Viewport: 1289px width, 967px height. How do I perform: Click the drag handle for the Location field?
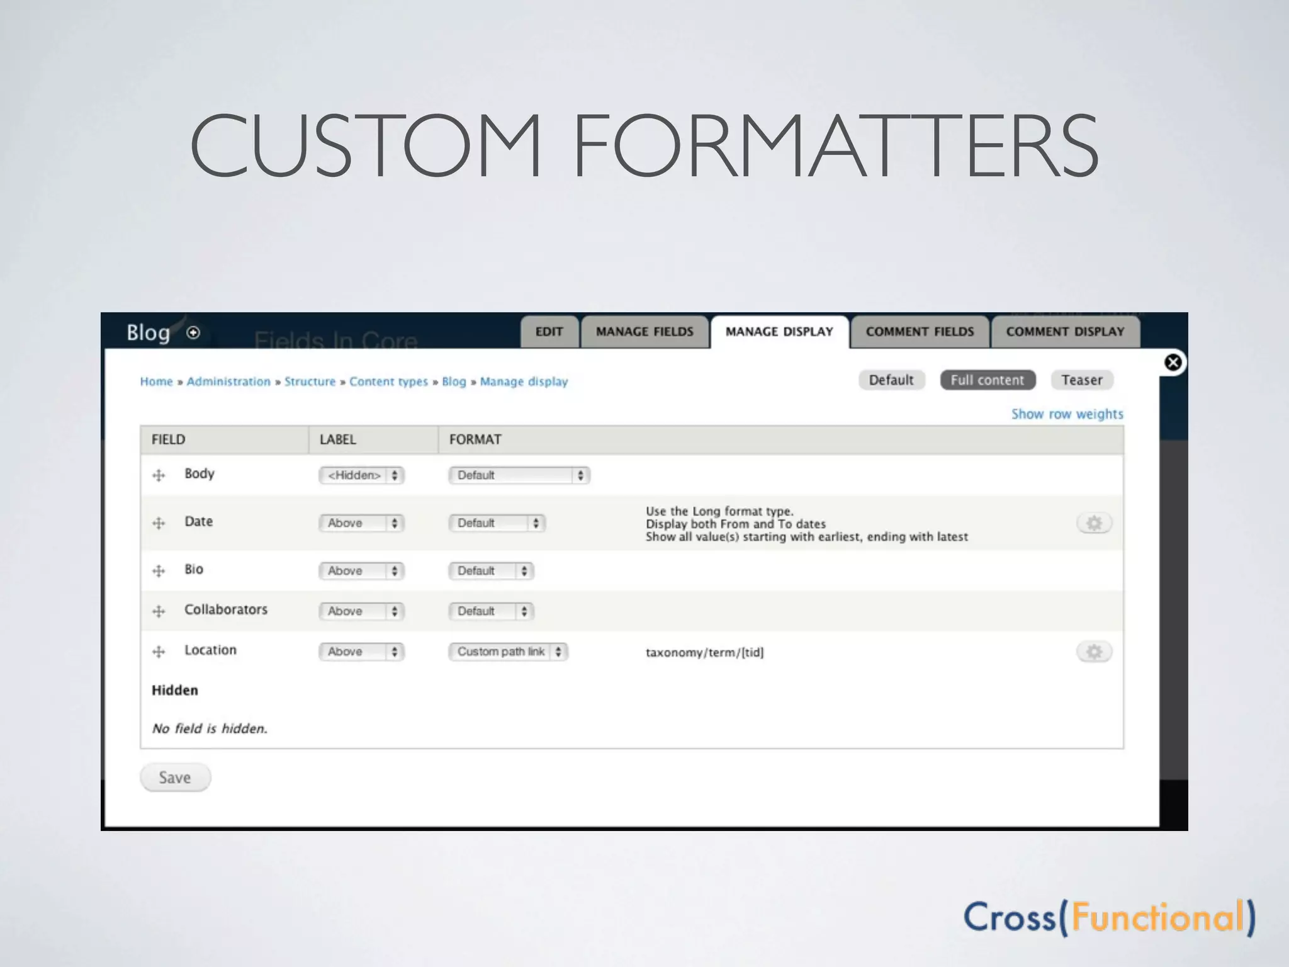(159, 652)
